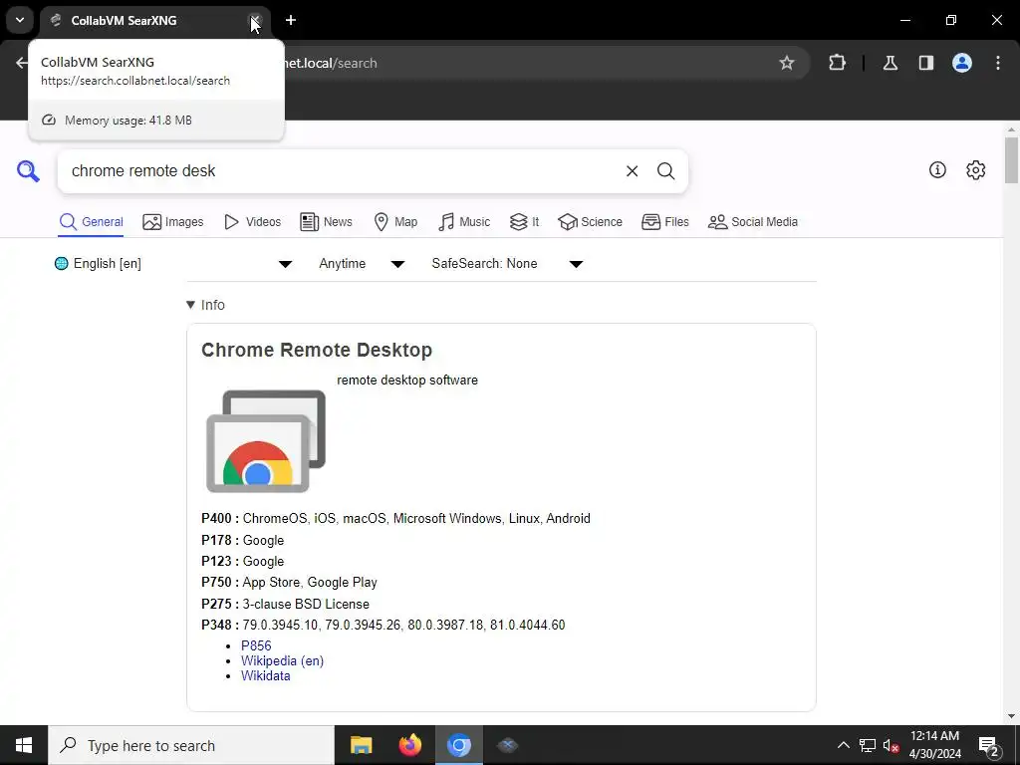Open Firefox from the taskbar
Viewport: 1020px width, 765px height.
coord(409,745)
